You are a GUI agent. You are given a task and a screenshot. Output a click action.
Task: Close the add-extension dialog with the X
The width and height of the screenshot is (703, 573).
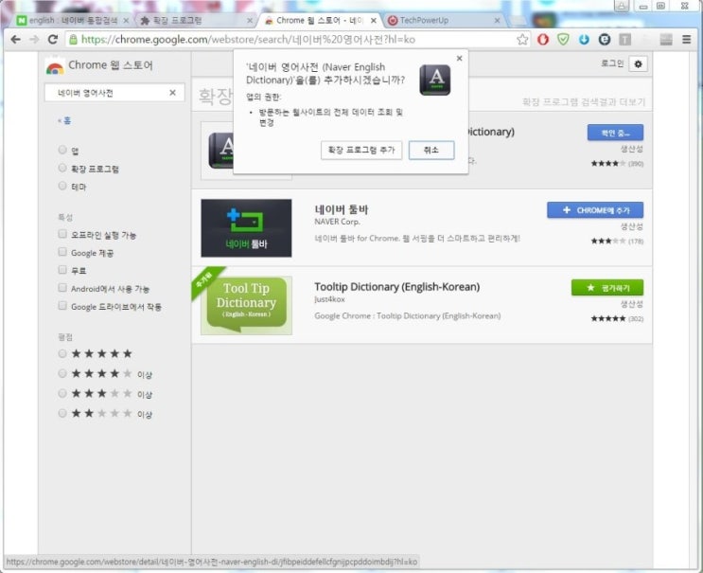point(459,59)
